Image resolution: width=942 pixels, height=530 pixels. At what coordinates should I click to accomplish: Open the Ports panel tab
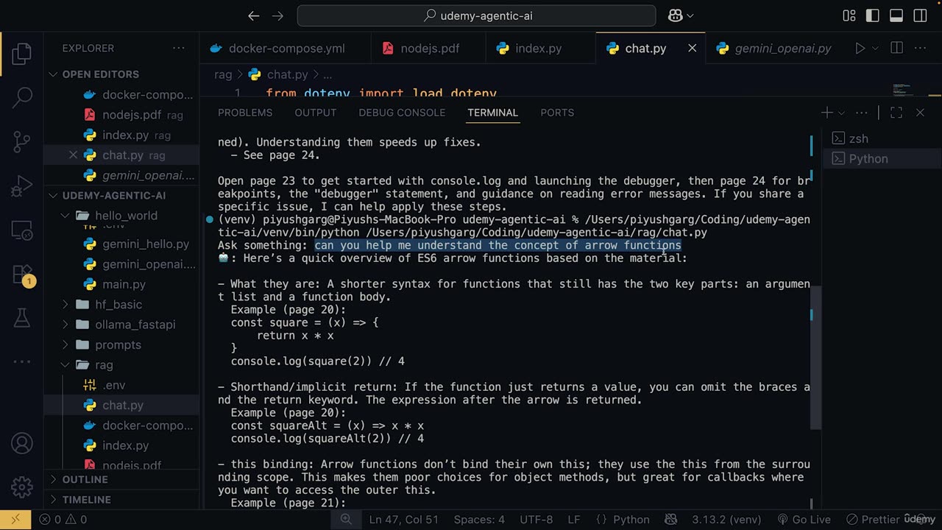[557, 113]
